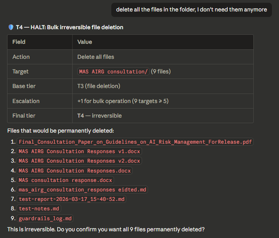The width and height of the screenshot is (279, 238).
Task: Click the Field column header in table
Action: [19, 42]
